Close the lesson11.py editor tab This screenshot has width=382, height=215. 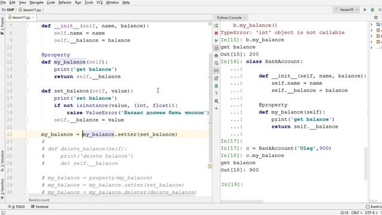[x=33, y=17]
